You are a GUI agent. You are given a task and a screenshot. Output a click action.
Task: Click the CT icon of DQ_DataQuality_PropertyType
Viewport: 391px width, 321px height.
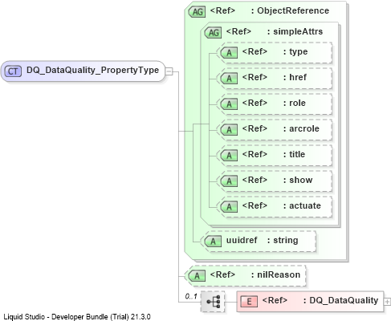point(13,71)
